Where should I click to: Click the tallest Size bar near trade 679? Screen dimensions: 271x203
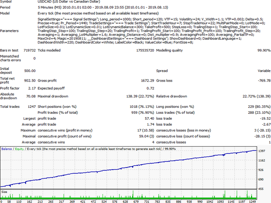click(133, 195)
